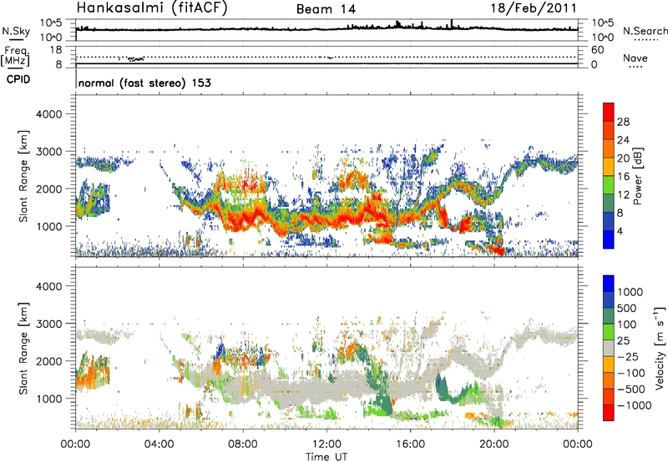The height and width of the screenshot is (462, 668).
Task: Select the "Beam 14" header text
Action: [326, 9]
